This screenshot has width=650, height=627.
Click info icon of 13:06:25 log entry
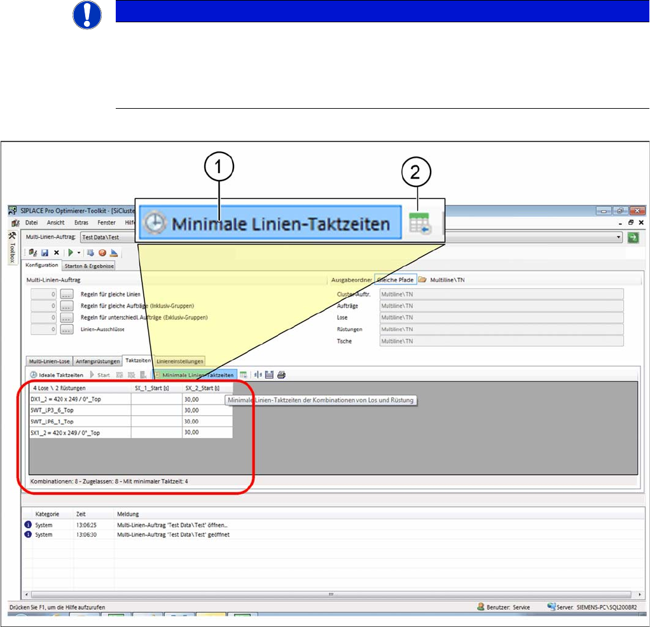28,525
